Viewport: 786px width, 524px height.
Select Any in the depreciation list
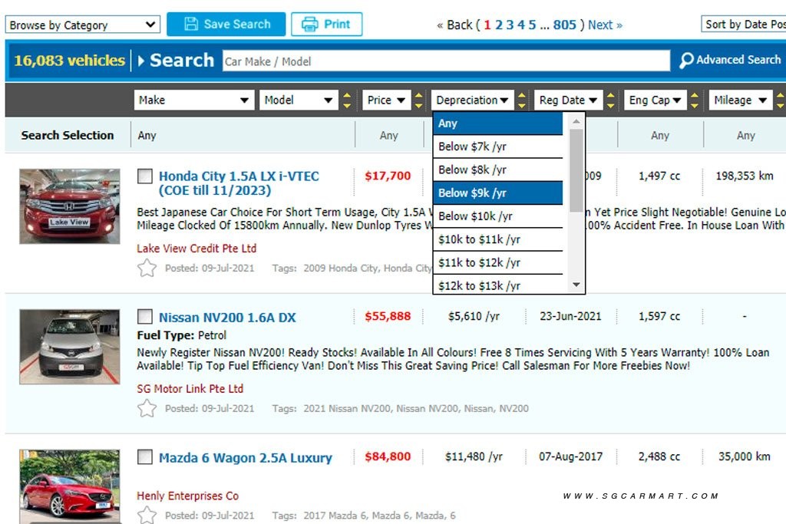click(497, 124)
